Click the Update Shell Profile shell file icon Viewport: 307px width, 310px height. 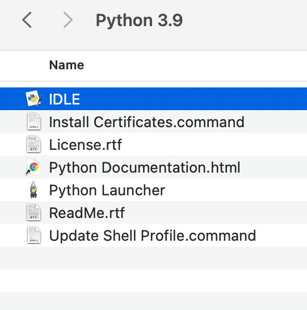click(x=34, y=235)
